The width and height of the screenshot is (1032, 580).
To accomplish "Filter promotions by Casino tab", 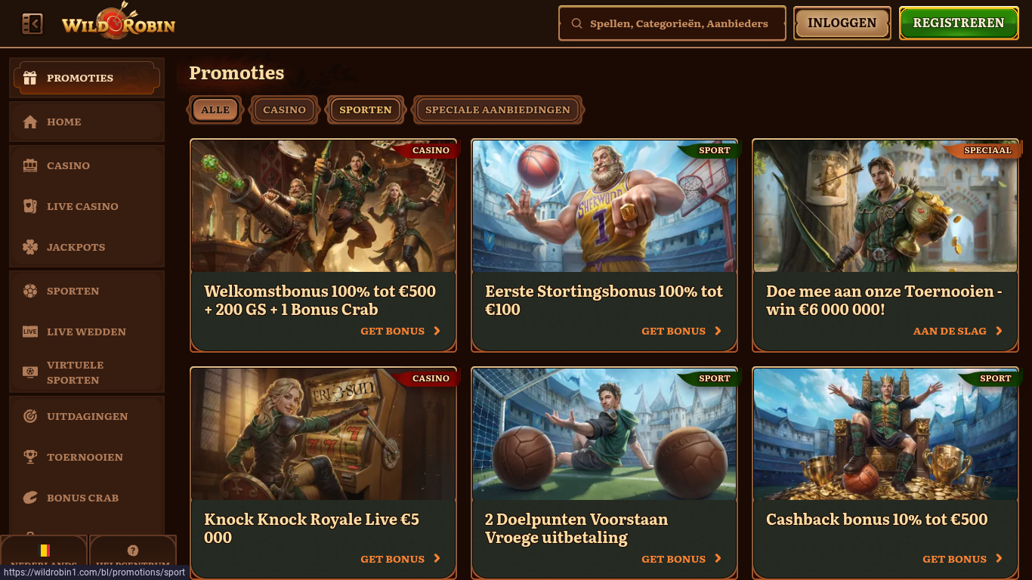I will (284, 110).
